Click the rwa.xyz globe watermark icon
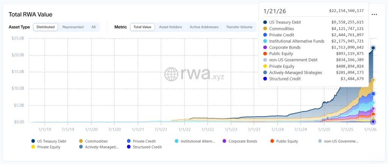The height and width of the screenshot is (164, 388). tap(172, 74)
